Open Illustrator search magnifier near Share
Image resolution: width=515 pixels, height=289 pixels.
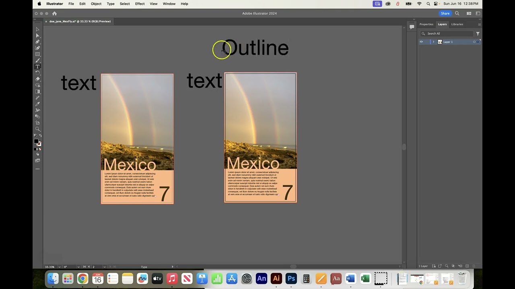coord(457,13)
